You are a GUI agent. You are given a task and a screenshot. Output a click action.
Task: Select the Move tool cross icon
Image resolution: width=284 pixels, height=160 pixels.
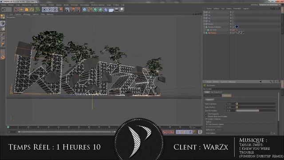pyautogui.click(x=21, y=9)
